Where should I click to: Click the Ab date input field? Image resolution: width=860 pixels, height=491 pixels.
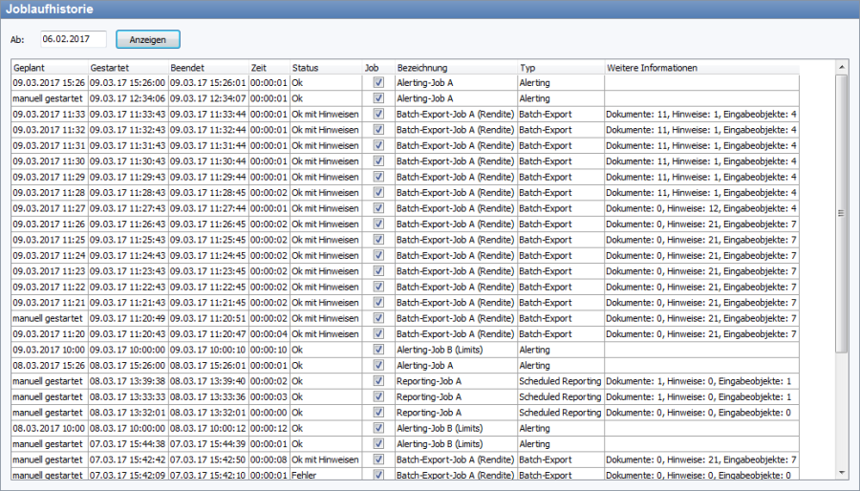73,40
